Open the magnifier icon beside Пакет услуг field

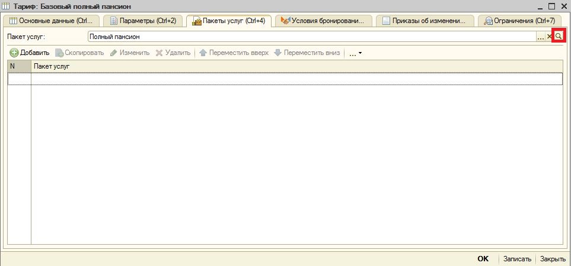tap(559, 37)
